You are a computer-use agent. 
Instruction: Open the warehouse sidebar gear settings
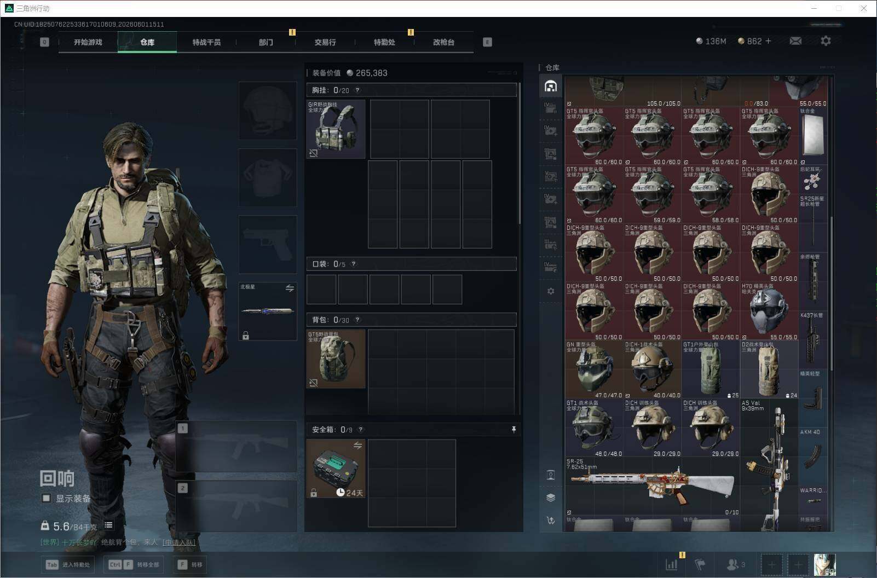551,291
